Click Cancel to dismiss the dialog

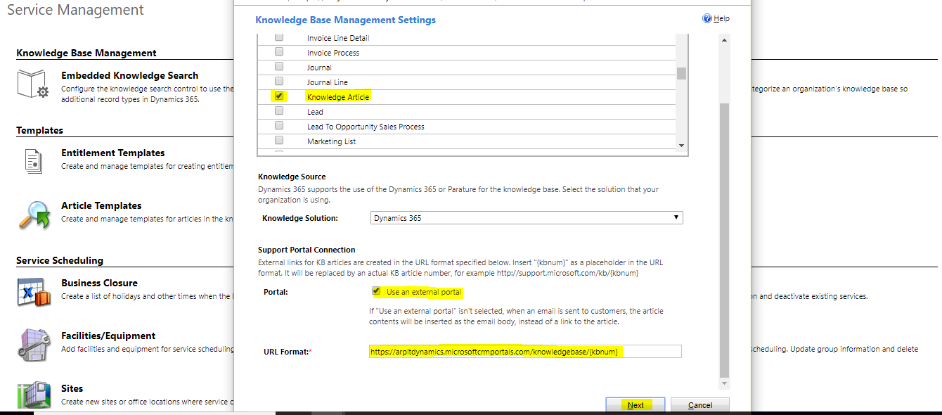click(700, 405)
